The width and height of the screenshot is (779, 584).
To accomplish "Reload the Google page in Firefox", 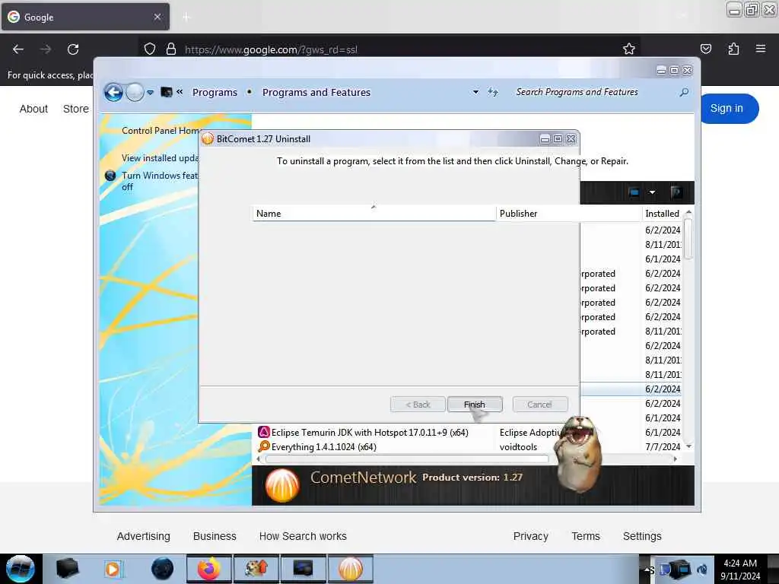I will [x=73, y=49].
